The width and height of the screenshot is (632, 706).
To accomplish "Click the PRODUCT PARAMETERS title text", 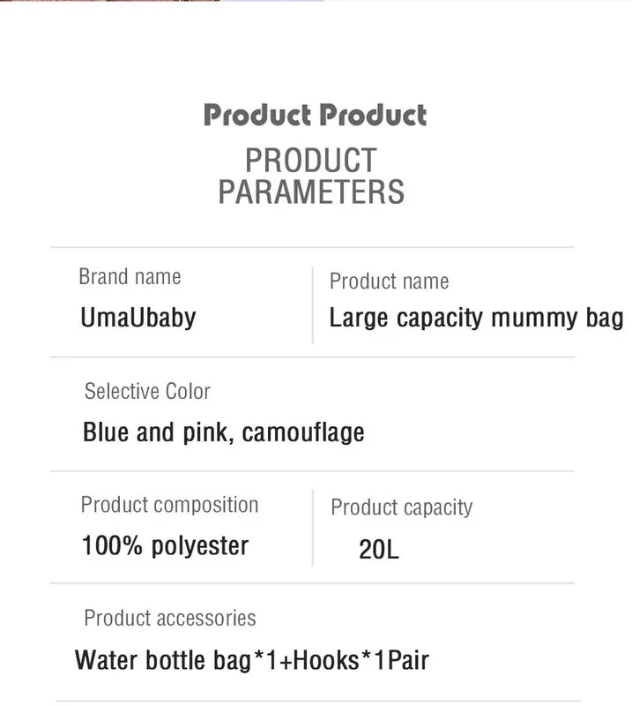I will [311, 176].
